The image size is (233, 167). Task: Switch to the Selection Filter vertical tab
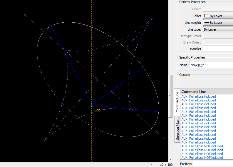coord(177,129)
